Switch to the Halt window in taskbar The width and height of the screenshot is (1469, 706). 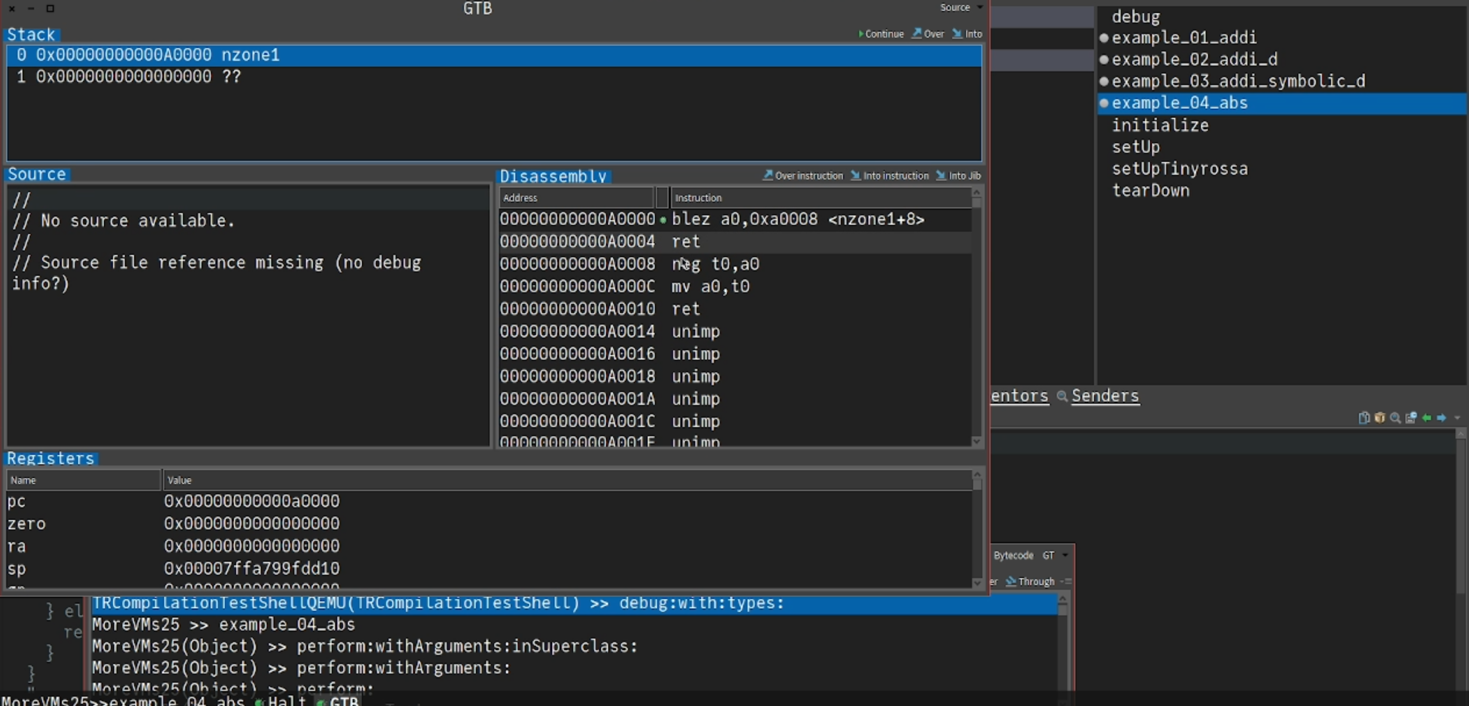pos(281,701)
